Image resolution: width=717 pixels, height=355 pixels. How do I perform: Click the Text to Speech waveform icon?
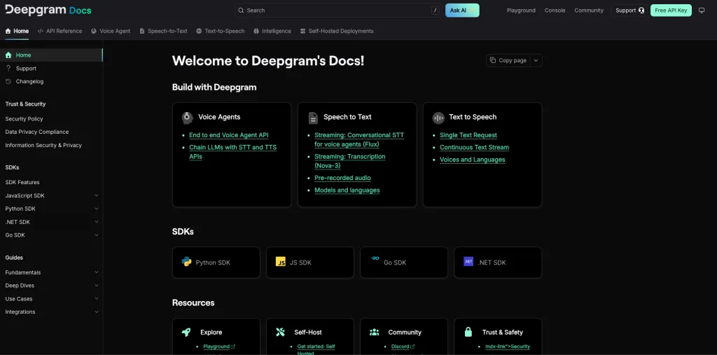(x=438, y=118)
